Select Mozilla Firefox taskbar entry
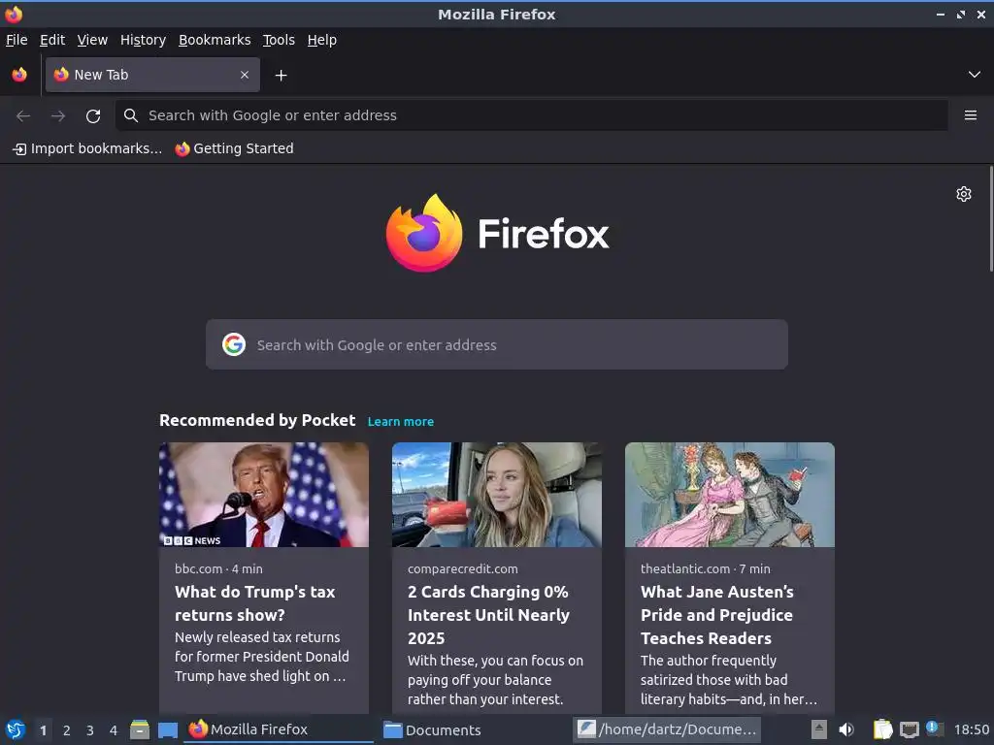This screenshot has width=994, height=745. (279, 729)
